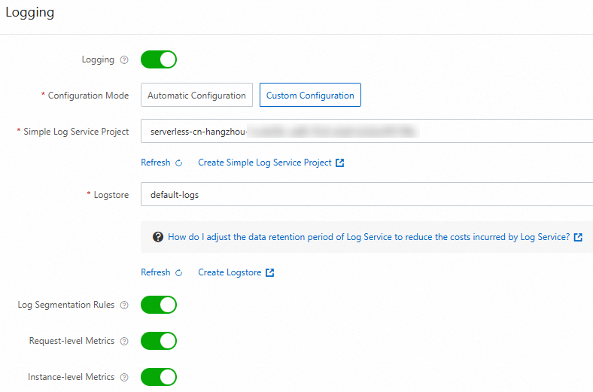Viewport: 593px width, 392px height.
Task: Open the Create Logstore link
Action: point(230,272)
